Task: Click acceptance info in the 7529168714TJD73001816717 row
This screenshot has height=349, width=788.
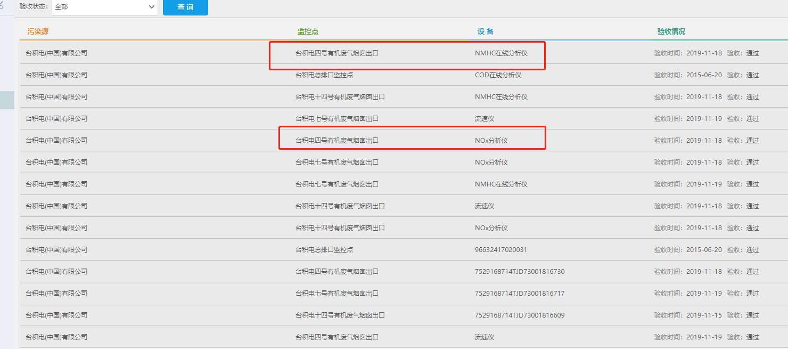Action: 707,294
